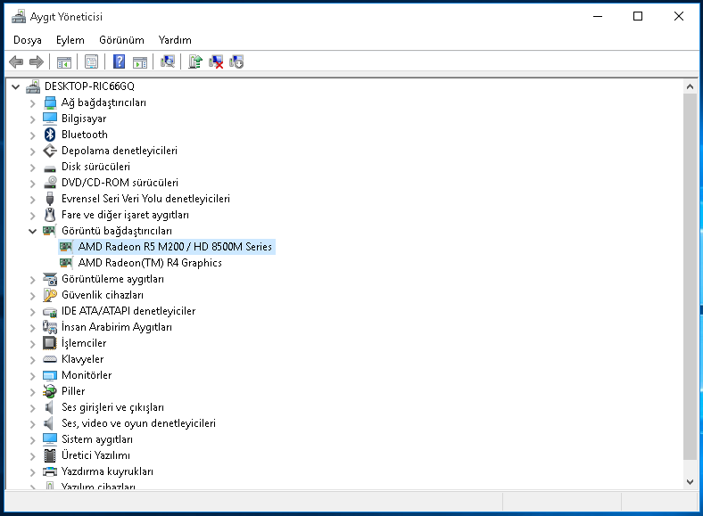Image resolution: width=703 pixels, height=516 pixels.
Task: Click the Klavyeler keyboard icon
Action: [50, 359]
